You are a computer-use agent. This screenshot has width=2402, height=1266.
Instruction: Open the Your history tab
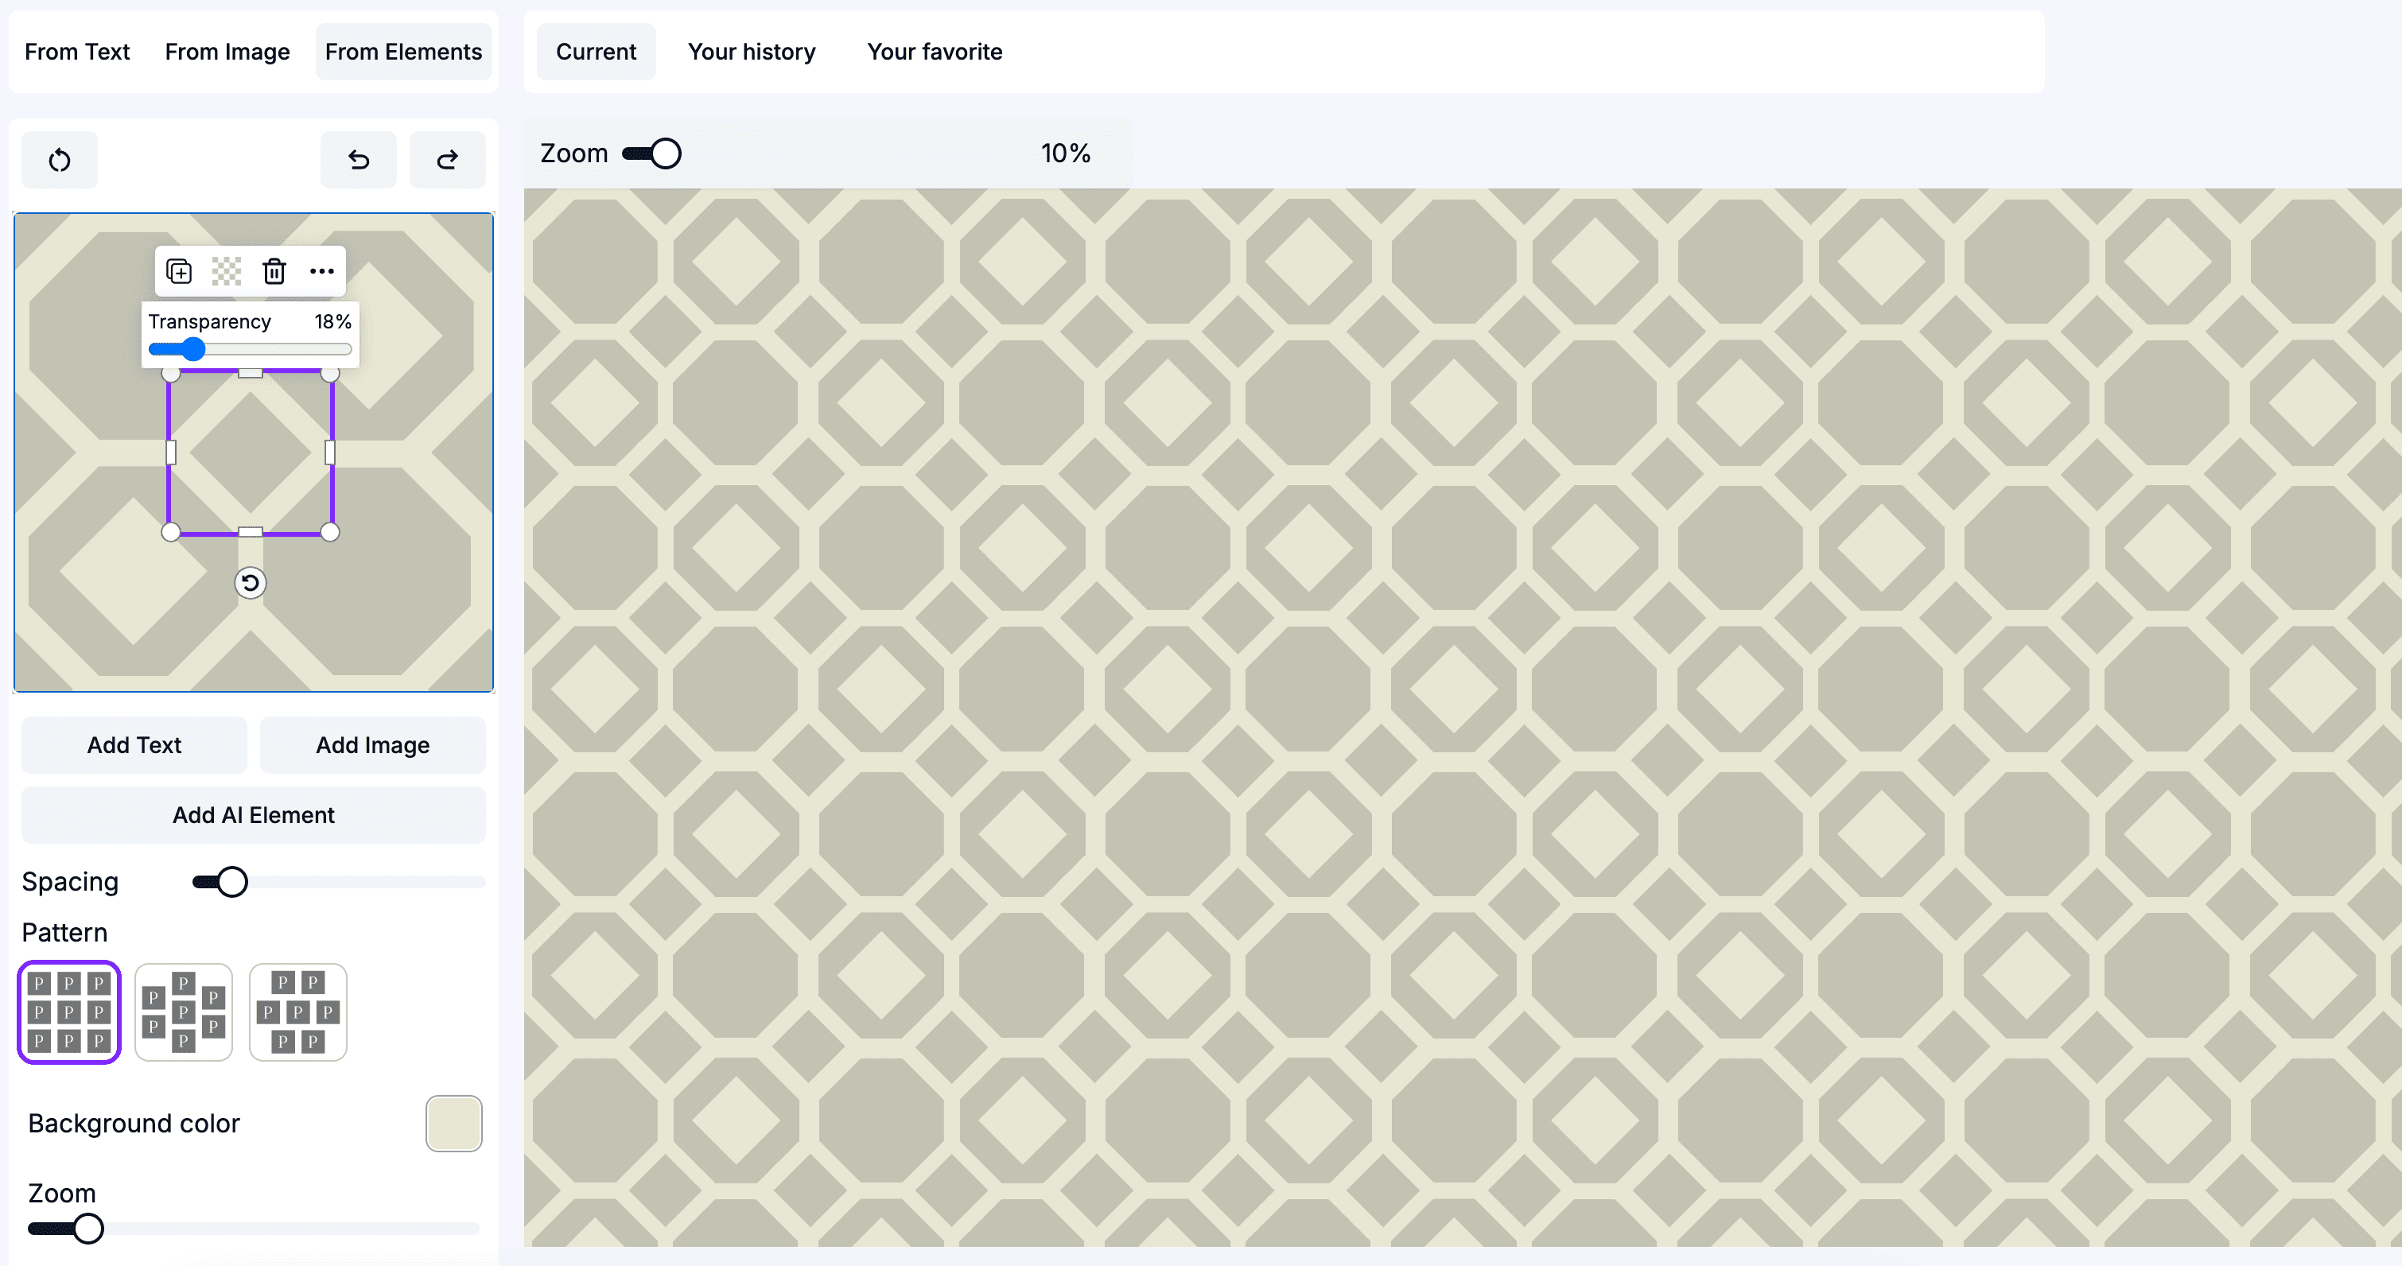[752, 51]
